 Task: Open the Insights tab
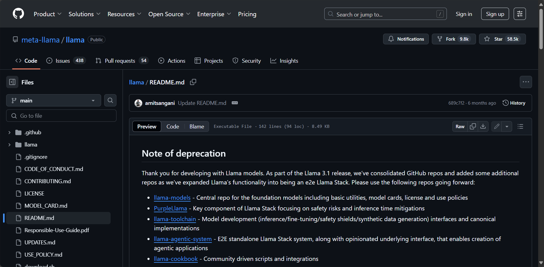284,61
